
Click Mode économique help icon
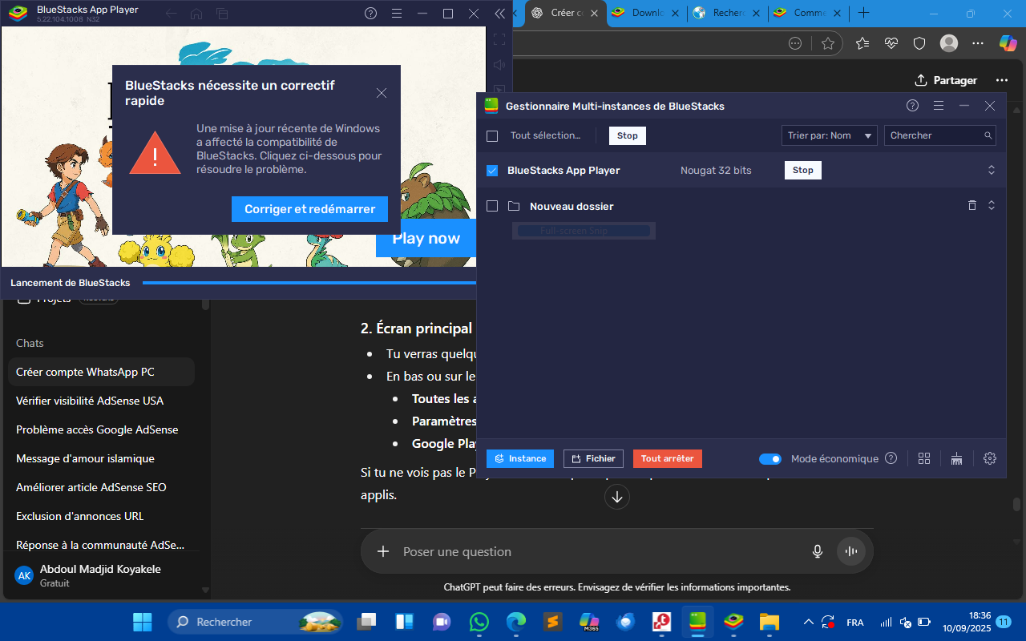(891, 458)
